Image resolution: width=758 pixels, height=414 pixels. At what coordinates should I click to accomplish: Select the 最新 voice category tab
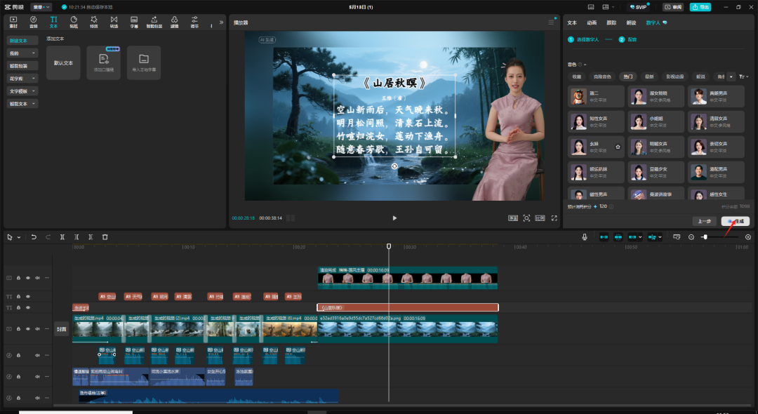[650, 76]
